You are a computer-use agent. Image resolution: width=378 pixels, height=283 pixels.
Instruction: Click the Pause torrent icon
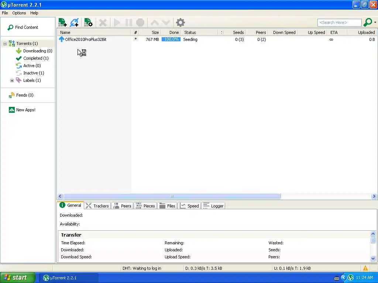coord(129,22)
